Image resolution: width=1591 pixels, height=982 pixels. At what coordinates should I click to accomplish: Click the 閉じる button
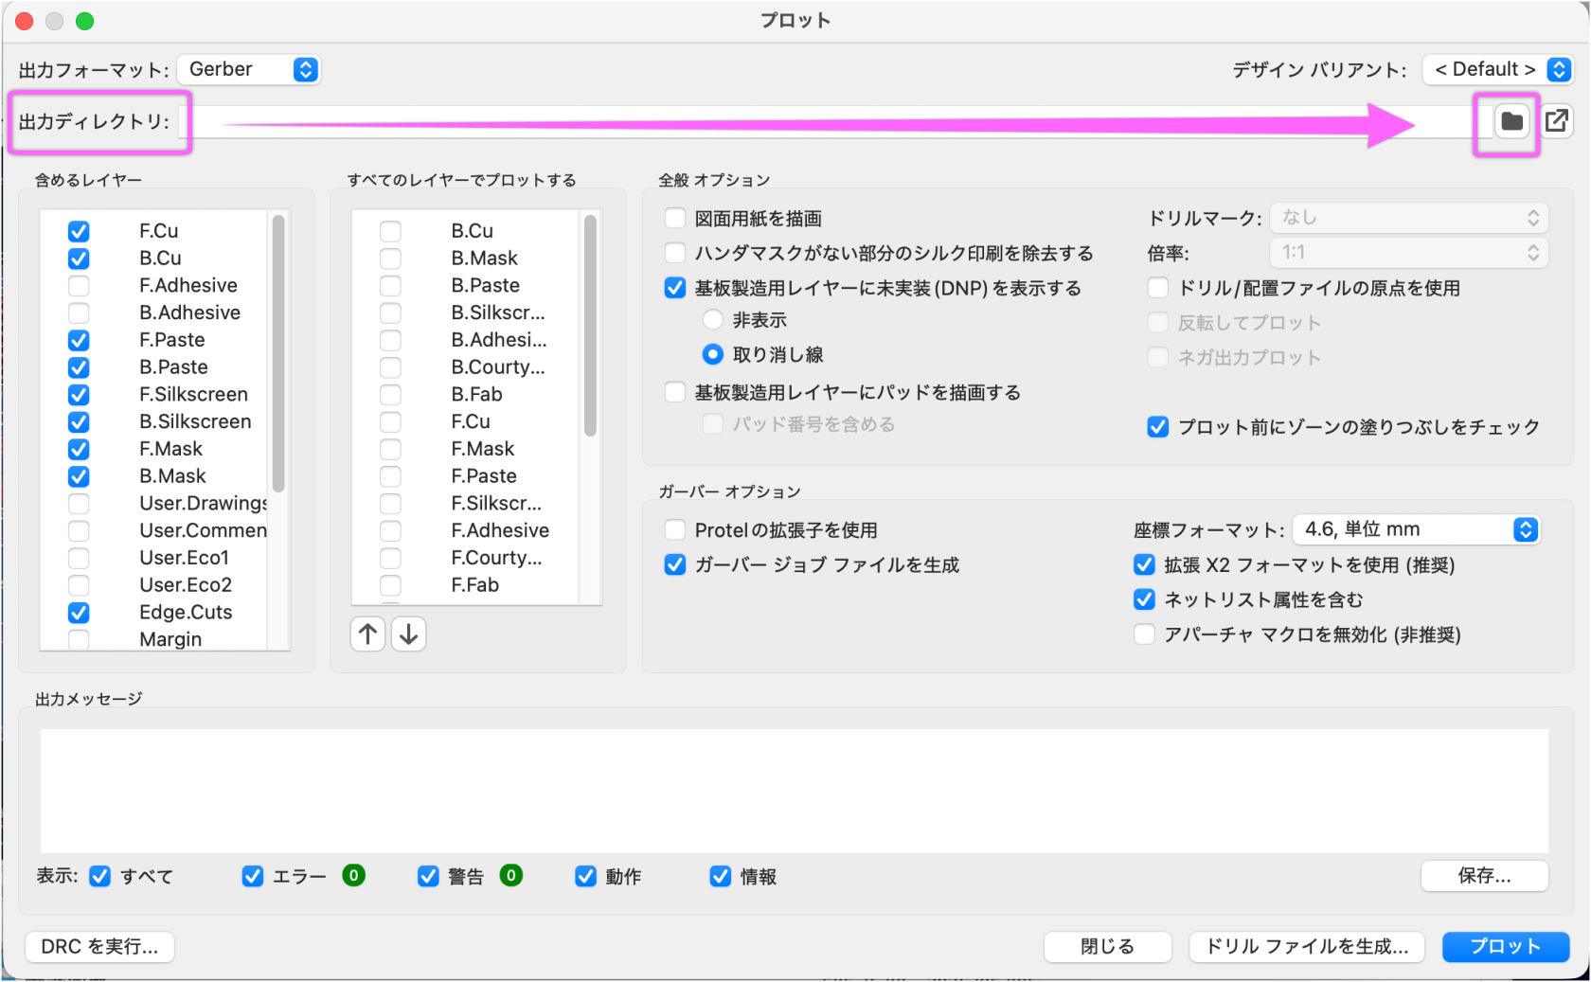1107,947
